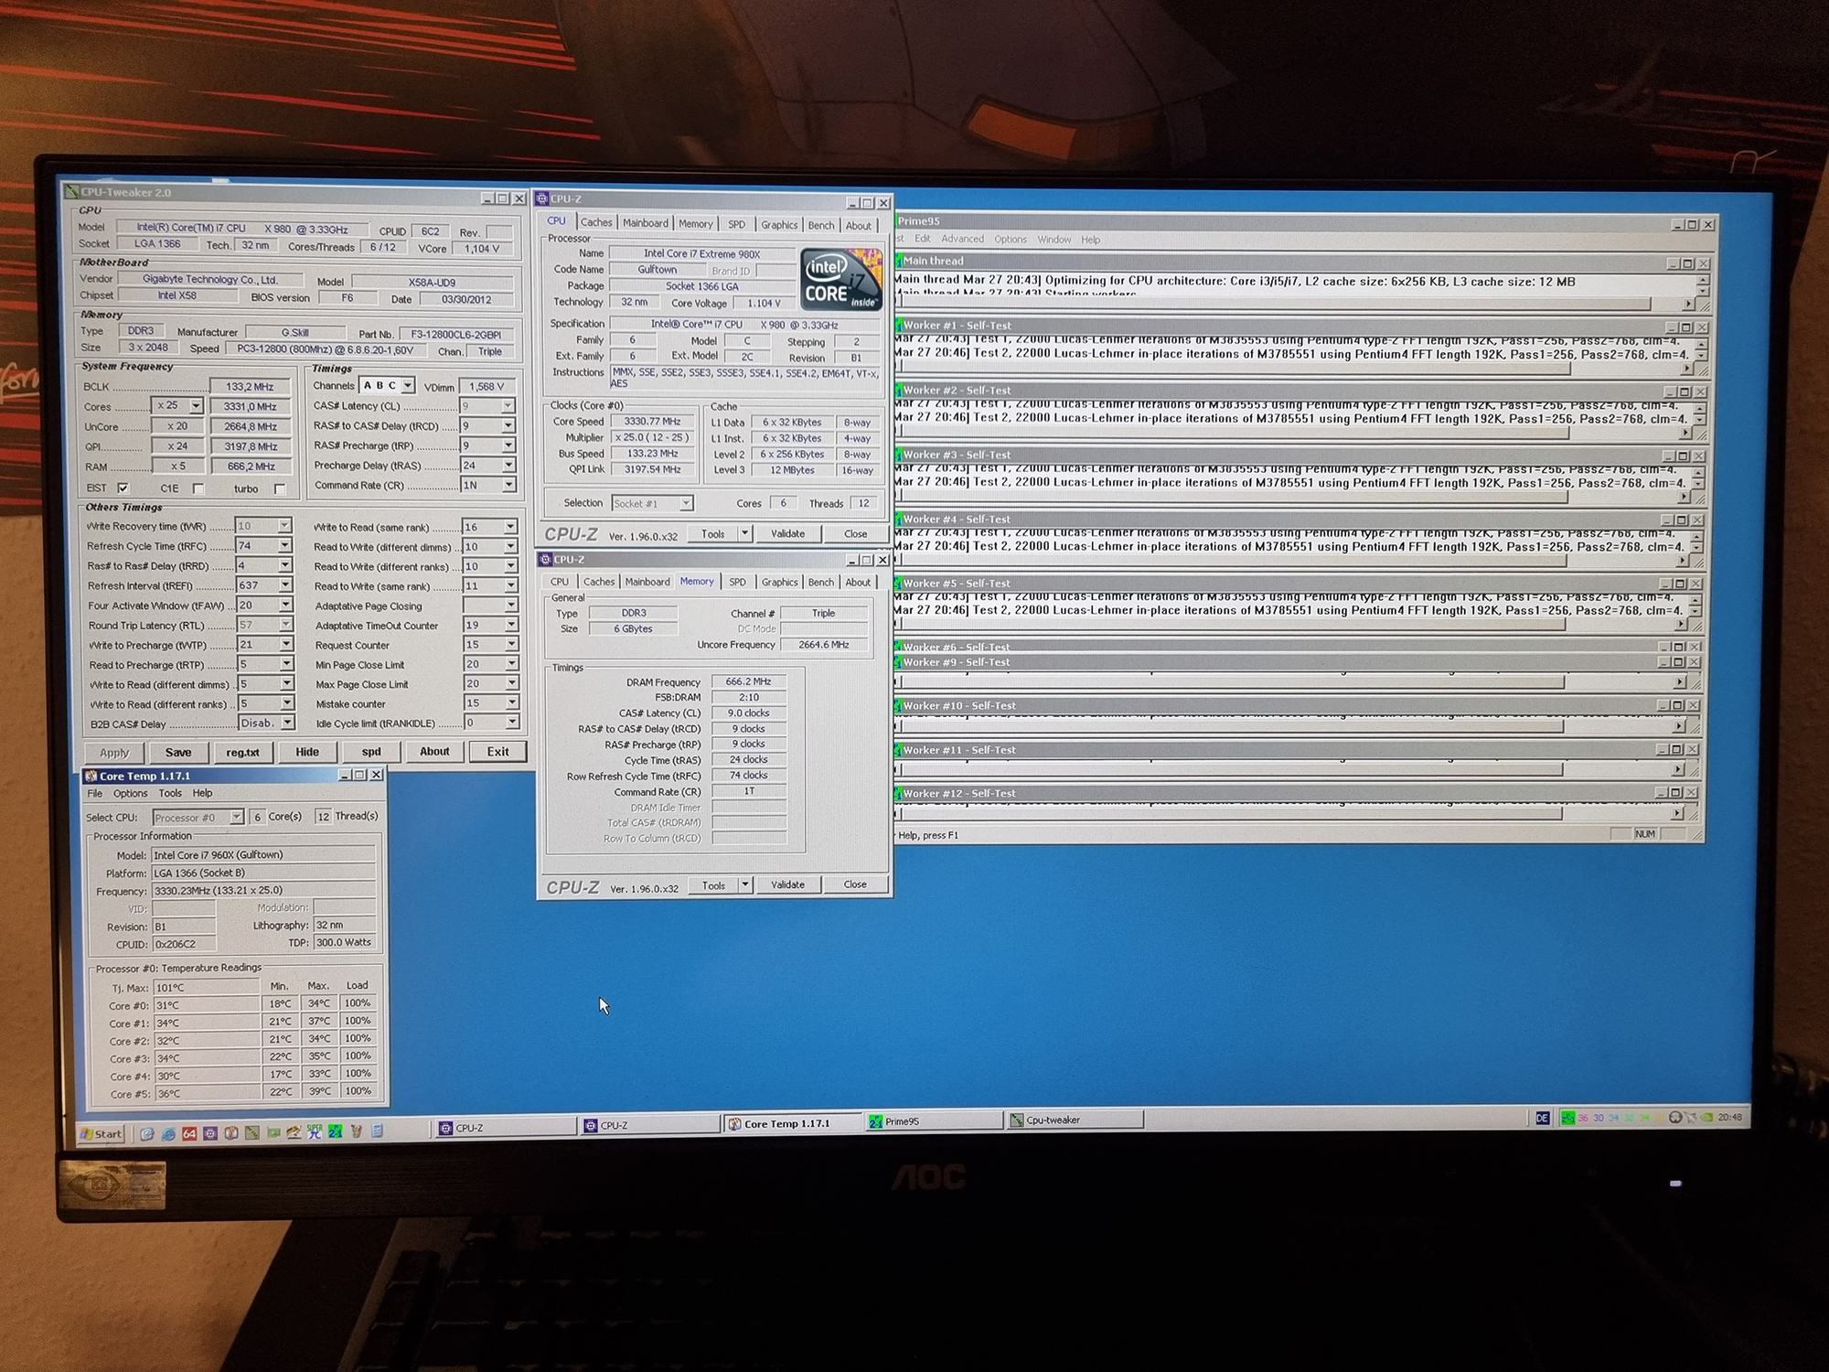Click the Core Temp Tj. Max 101°C field
Screen dimensions: 1829x1372
click(x=206, y=988)
